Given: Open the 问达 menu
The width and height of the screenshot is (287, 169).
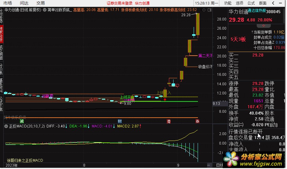Looking at the screenshot, I should tap(24, 3).
